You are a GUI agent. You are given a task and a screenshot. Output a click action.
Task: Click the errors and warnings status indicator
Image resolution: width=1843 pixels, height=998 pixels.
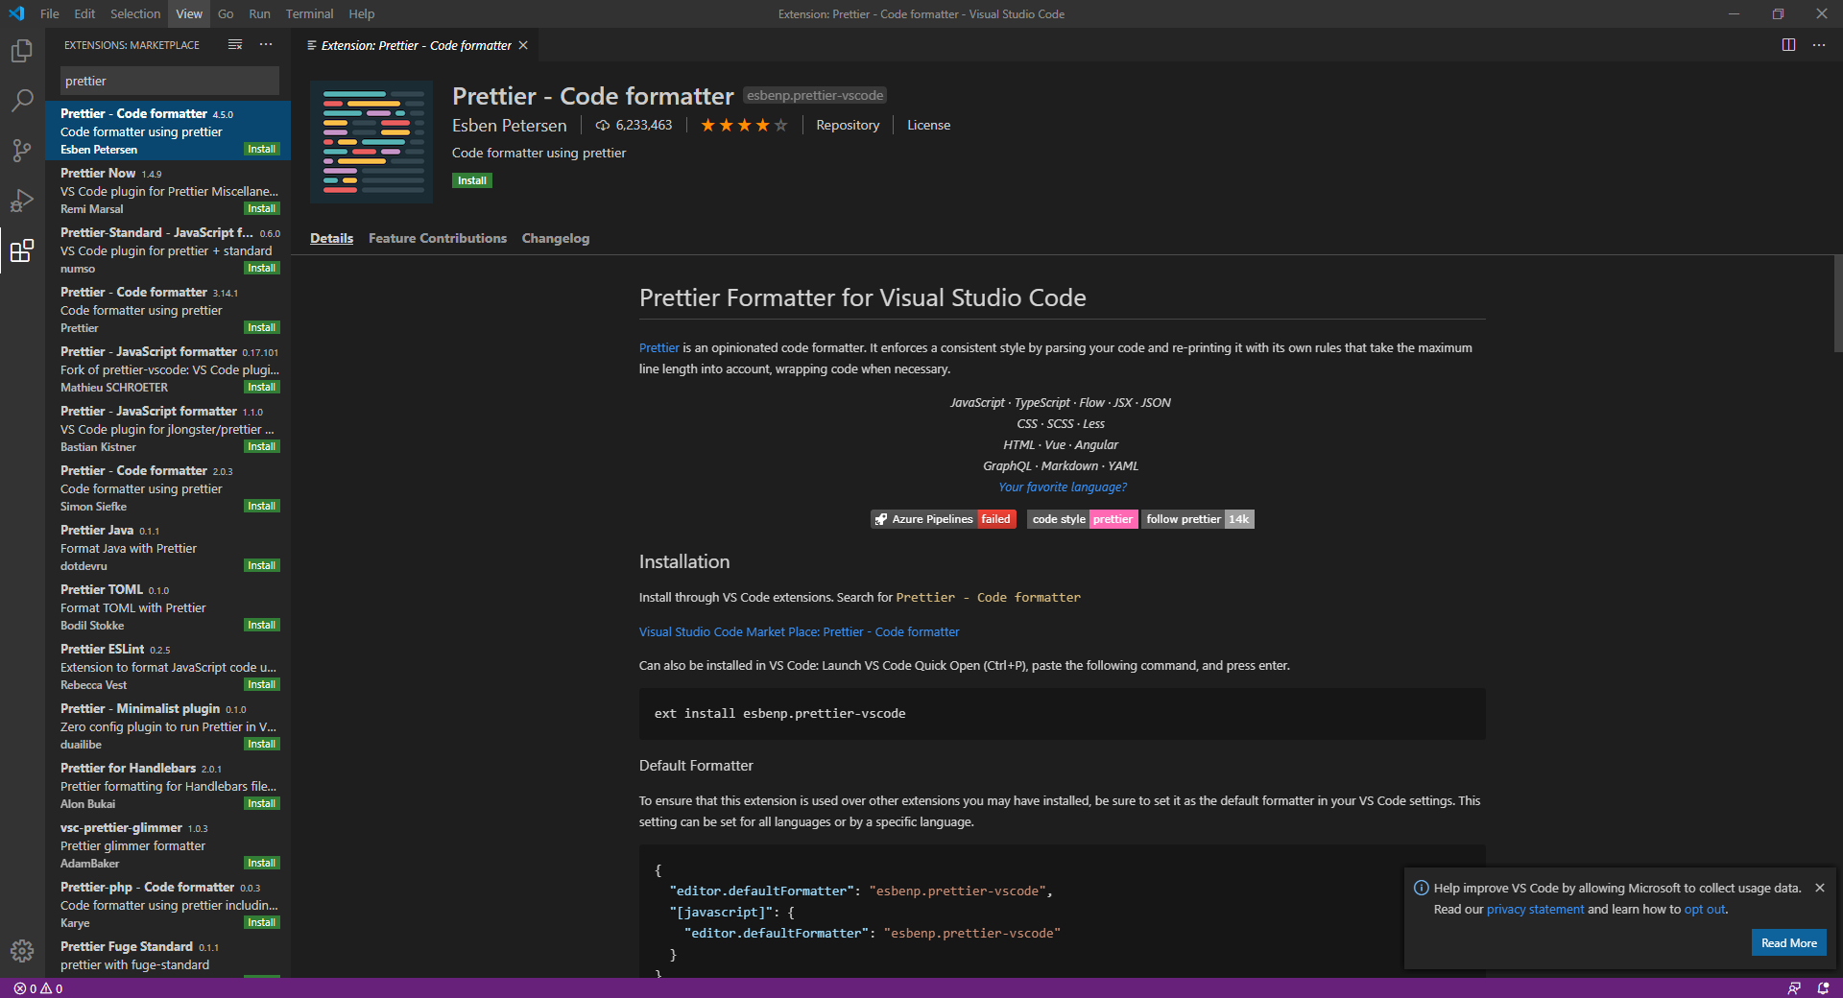pyautogui.click(x=38, y=988)
